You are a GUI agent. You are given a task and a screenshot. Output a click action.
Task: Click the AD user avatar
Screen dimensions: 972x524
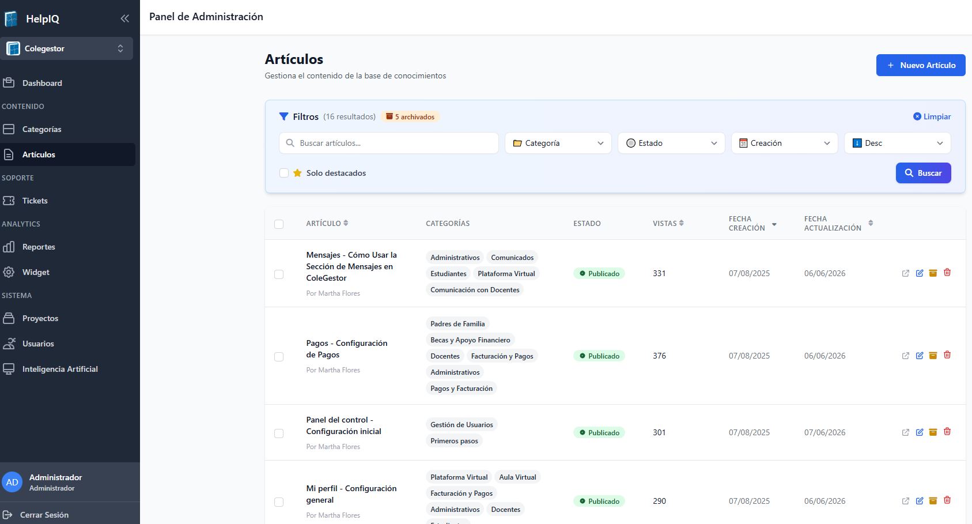click(12, 482)
